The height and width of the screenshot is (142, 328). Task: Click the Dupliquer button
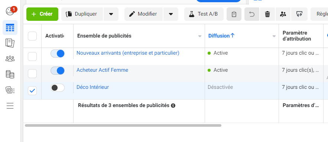[x=82, y=14]
